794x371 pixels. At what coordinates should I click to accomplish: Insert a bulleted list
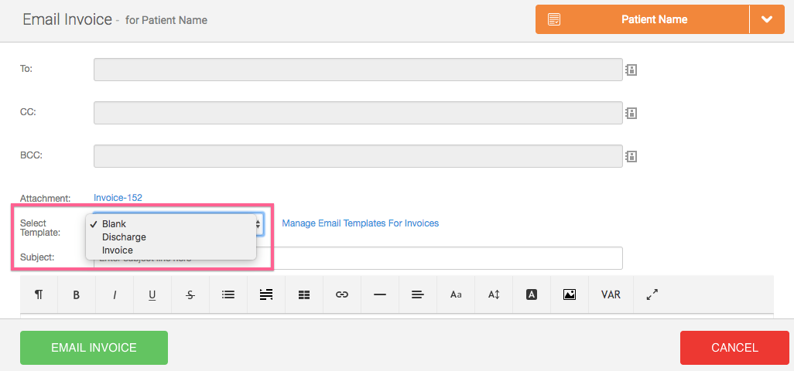(228, 294)
